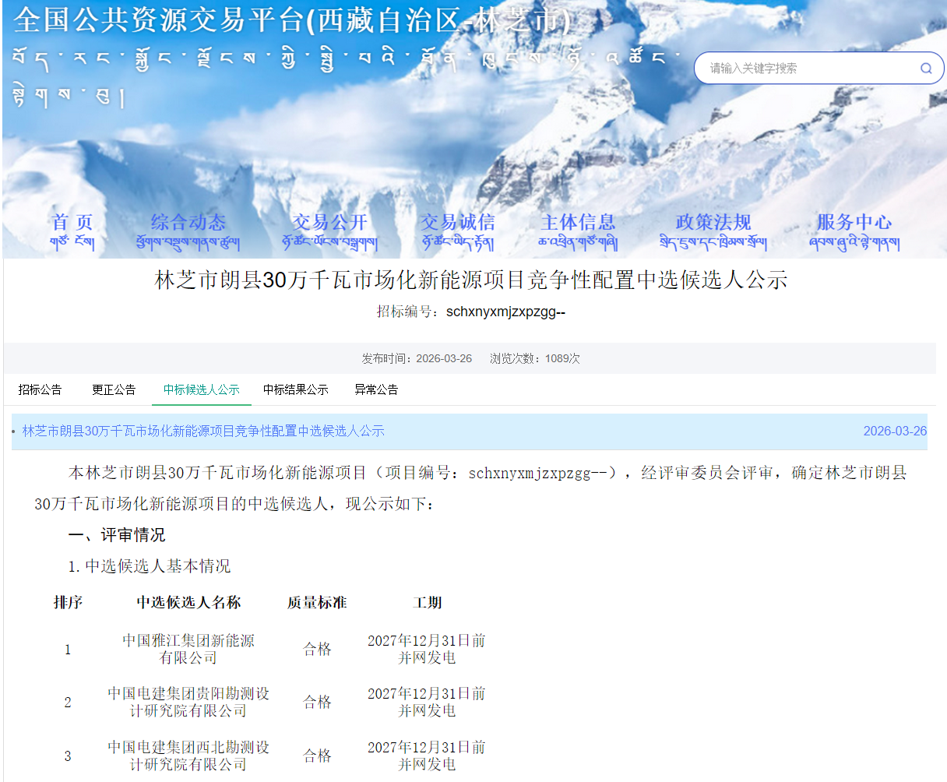This screenshot has height=782, width=947.
Task: Click the platform title 全国公共资源交易平台
Action: (x=291, y=21)
